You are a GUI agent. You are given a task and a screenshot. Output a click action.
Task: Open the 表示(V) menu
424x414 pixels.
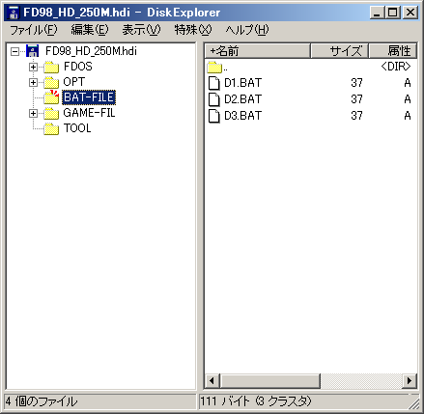click(x=141, y=30)
